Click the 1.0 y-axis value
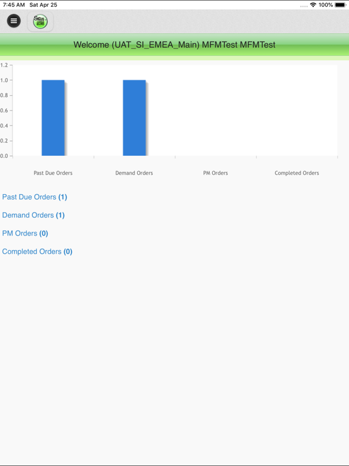This screenshot has height=466, width=349. [x=4, y=80]
